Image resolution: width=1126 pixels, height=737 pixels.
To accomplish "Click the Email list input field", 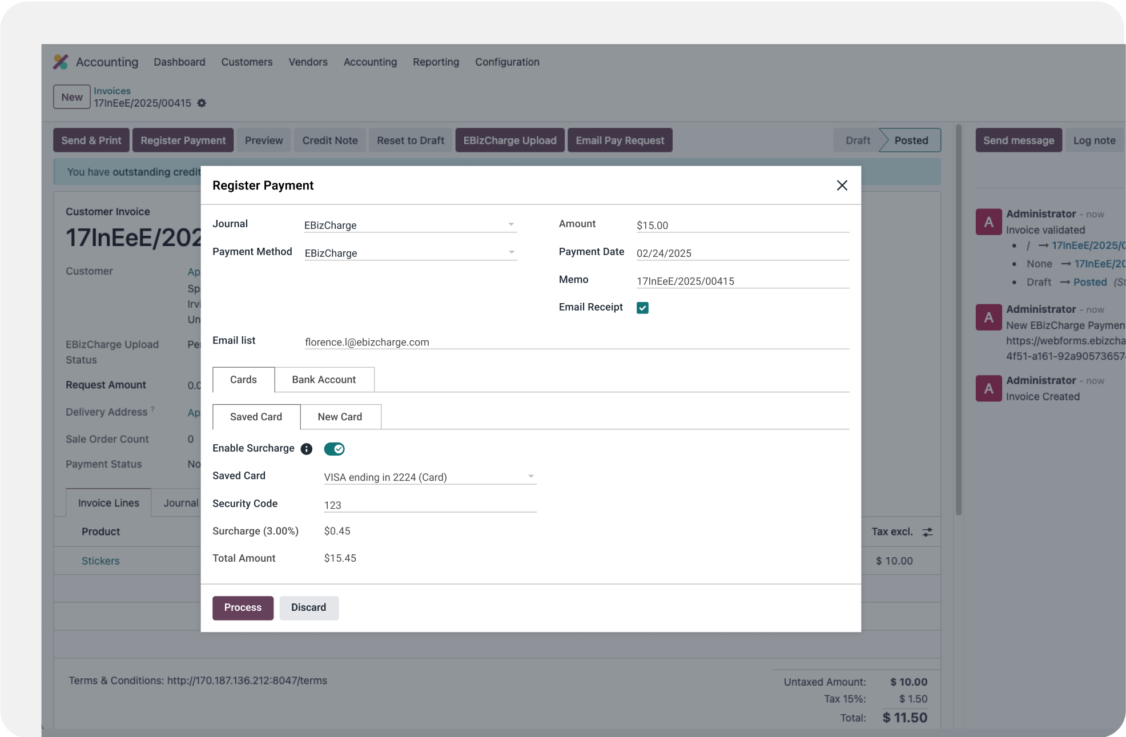I will pos(577,342).
